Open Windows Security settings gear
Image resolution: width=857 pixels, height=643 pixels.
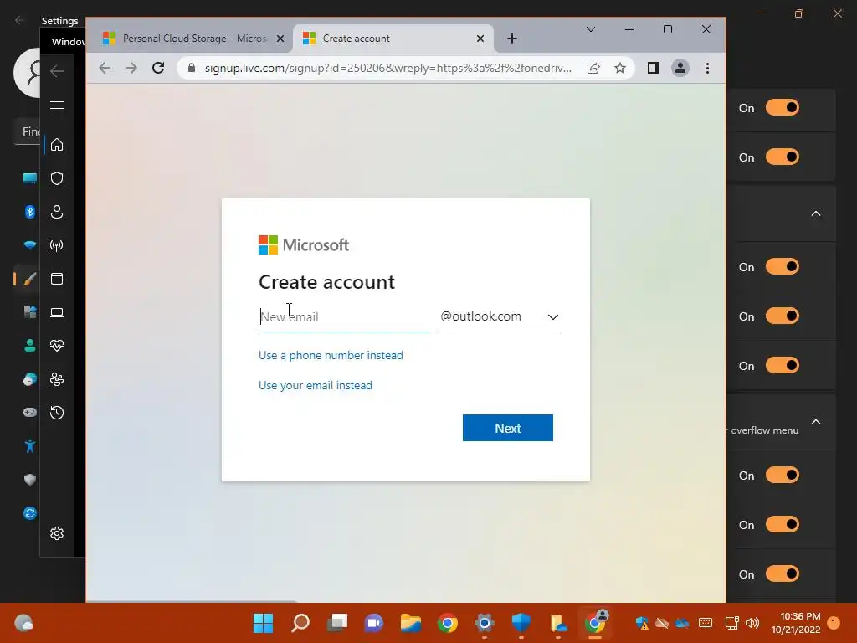[x=57, y=533]
